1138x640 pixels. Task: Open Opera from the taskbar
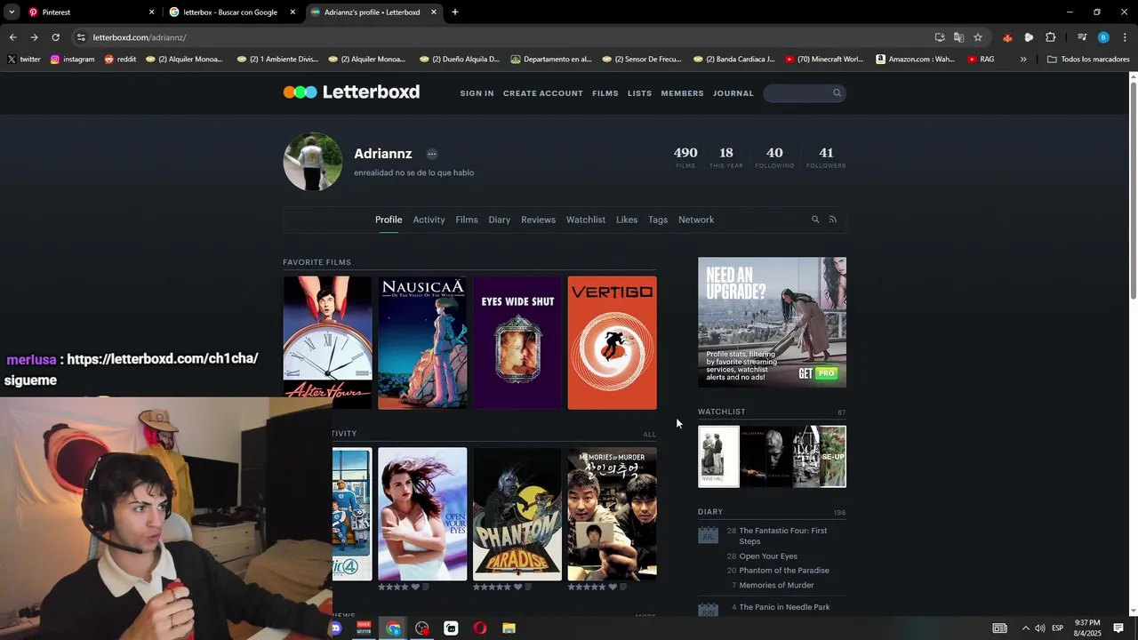[480, 628]
